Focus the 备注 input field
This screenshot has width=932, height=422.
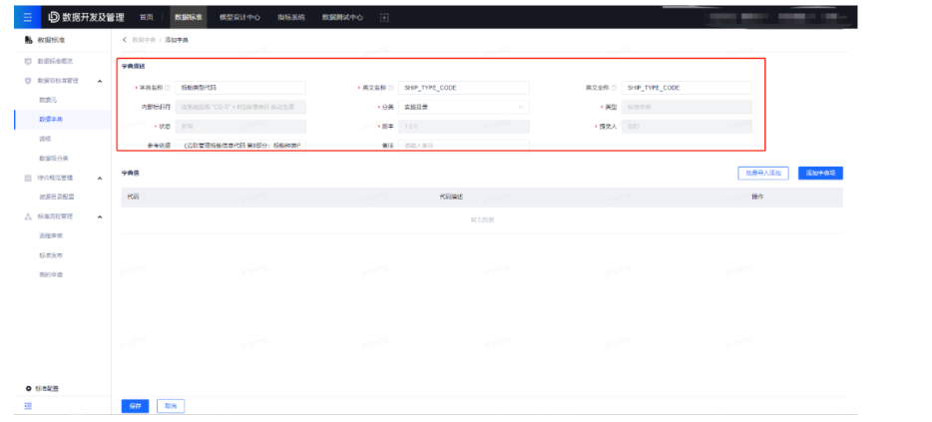tap(464, 145)
